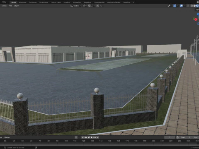
Task: Add a new workspace with plus button
Action: click(x=133, y=2)
